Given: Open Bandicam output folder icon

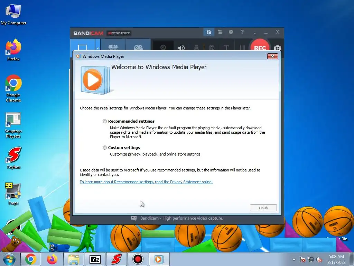Looking at the screenshot, I should point(220,32).
